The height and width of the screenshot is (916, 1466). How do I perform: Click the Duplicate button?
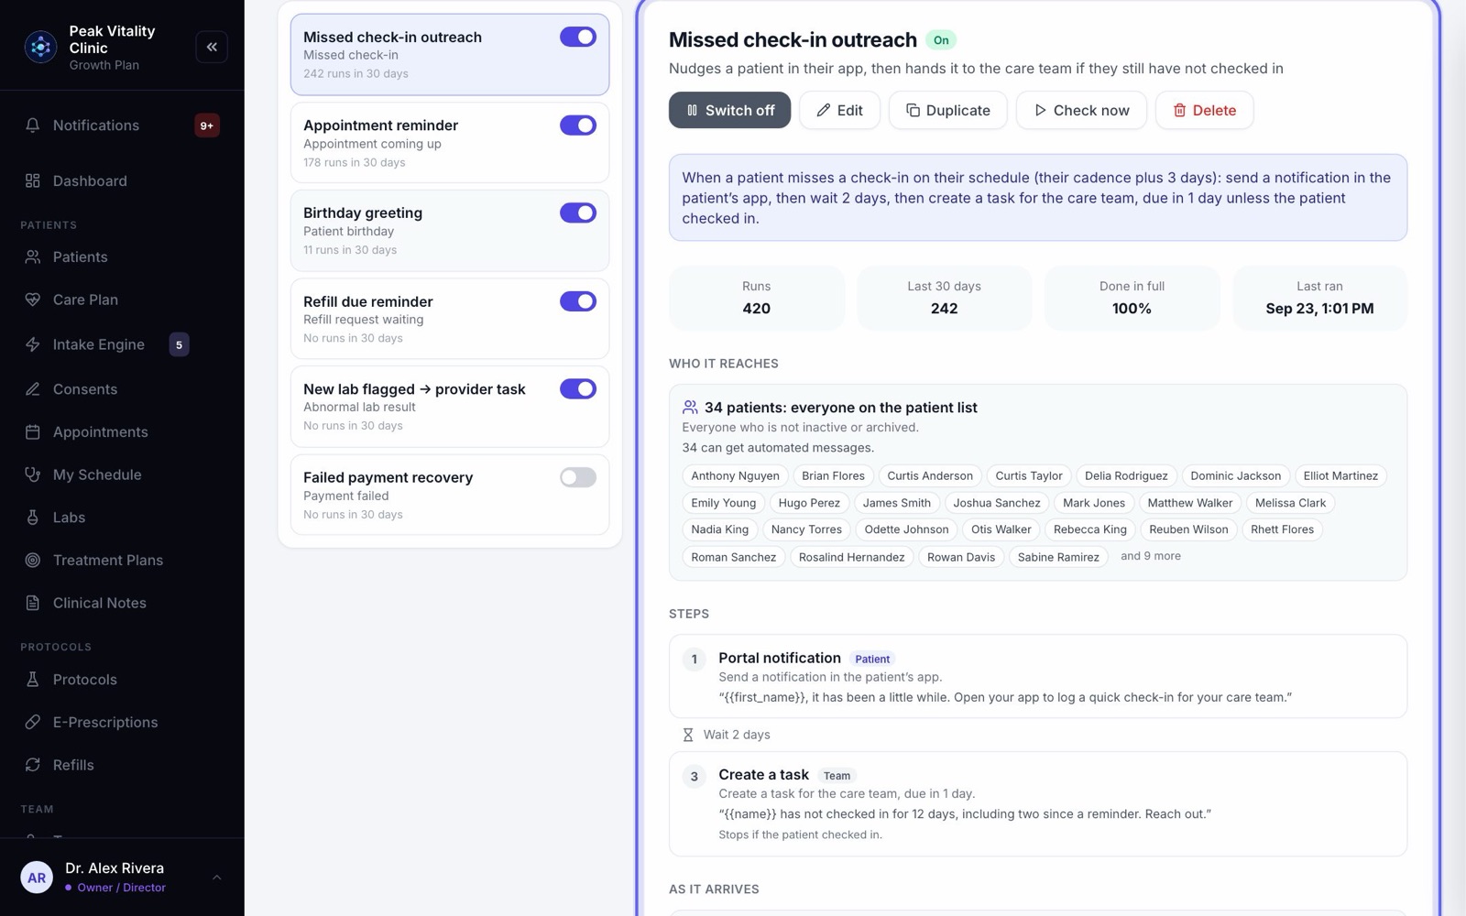coord(948,110)
